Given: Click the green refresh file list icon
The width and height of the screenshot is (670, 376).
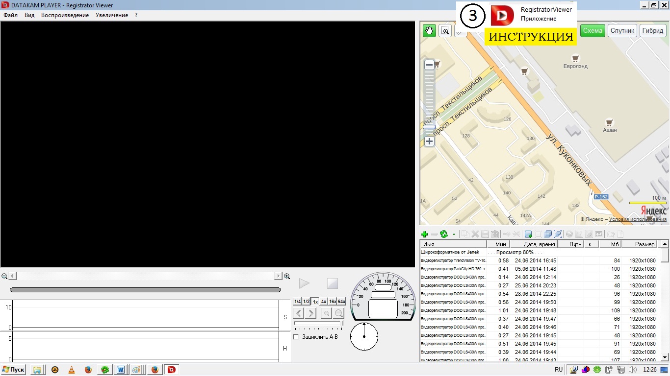Looking at the screenshot, I should (444, 235).
